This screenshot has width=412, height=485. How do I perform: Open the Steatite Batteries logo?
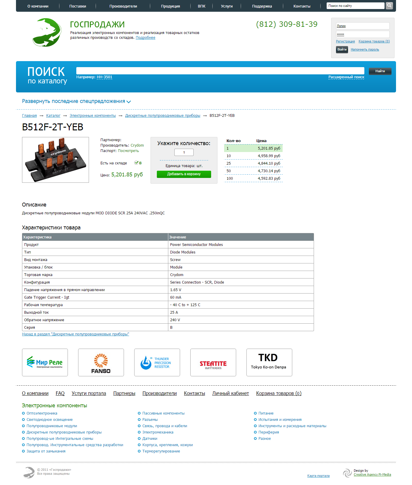point(213,362)
